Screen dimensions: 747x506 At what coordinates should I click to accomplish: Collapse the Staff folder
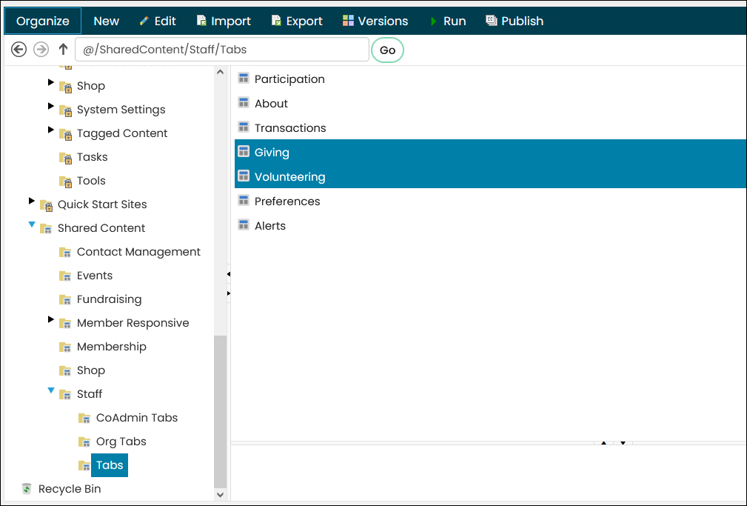[51, 390]
